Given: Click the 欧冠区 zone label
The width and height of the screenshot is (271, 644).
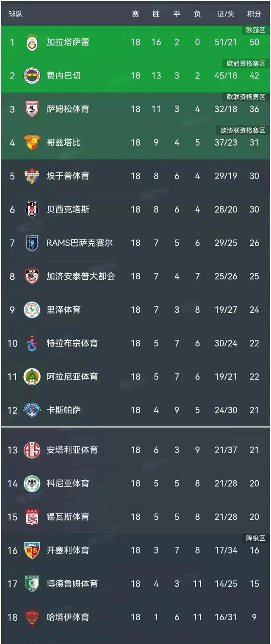Looking at the screenshot, I should click(x=255, y=30).
